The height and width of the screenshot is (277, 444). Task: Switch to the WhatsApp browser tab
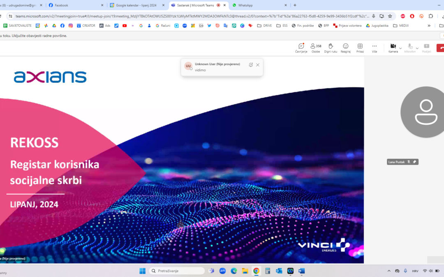point(247,5)
